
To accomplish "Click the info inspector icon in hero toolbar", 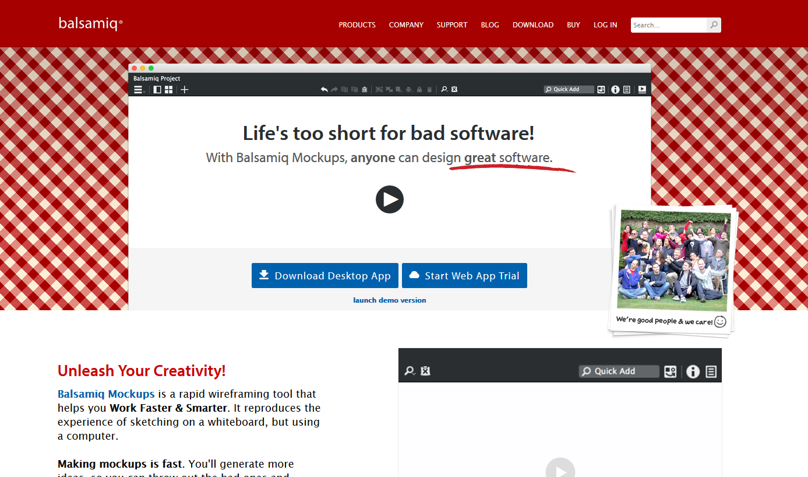I will tap(616, 90).
